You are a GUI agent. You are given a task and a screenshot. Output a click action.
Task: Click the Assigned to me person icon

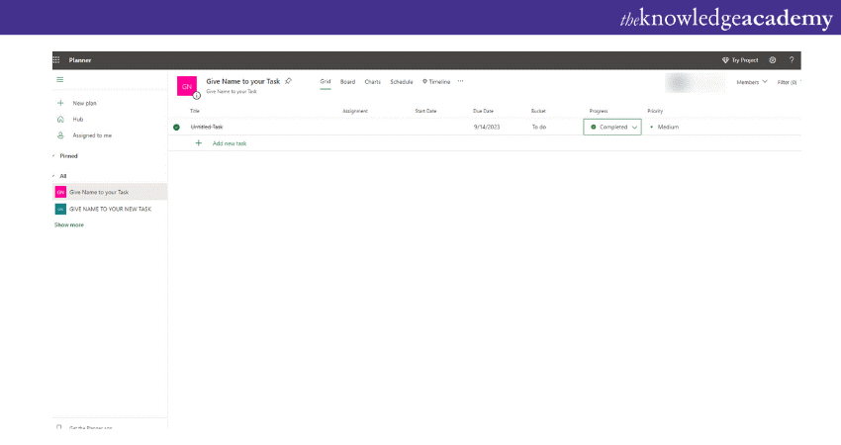pos(60,134)
